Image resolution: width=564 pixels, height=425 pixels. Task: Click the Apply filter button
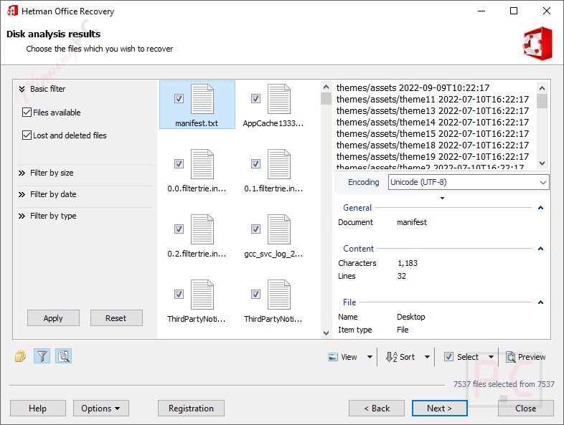pos(53,318)
